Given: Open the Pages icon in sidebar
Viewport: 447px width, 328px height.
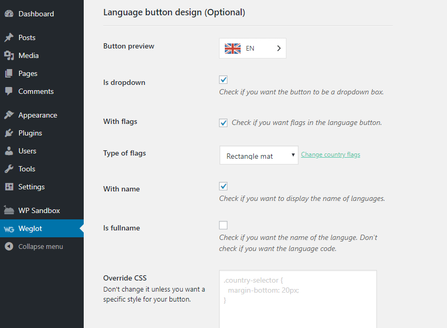Looking at the screenshot, I should tap(8, 73).
